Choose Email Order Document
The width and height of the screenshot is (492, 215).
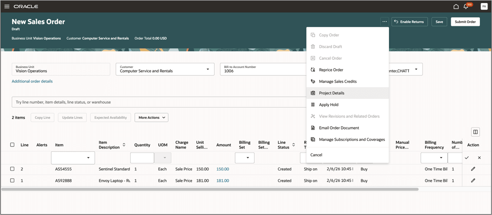[347, 128]
